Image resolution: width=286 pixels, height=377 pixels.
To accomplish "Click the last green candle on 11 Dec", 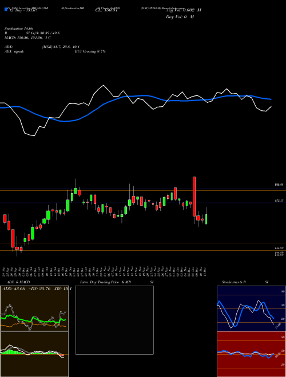I will 206,219.
